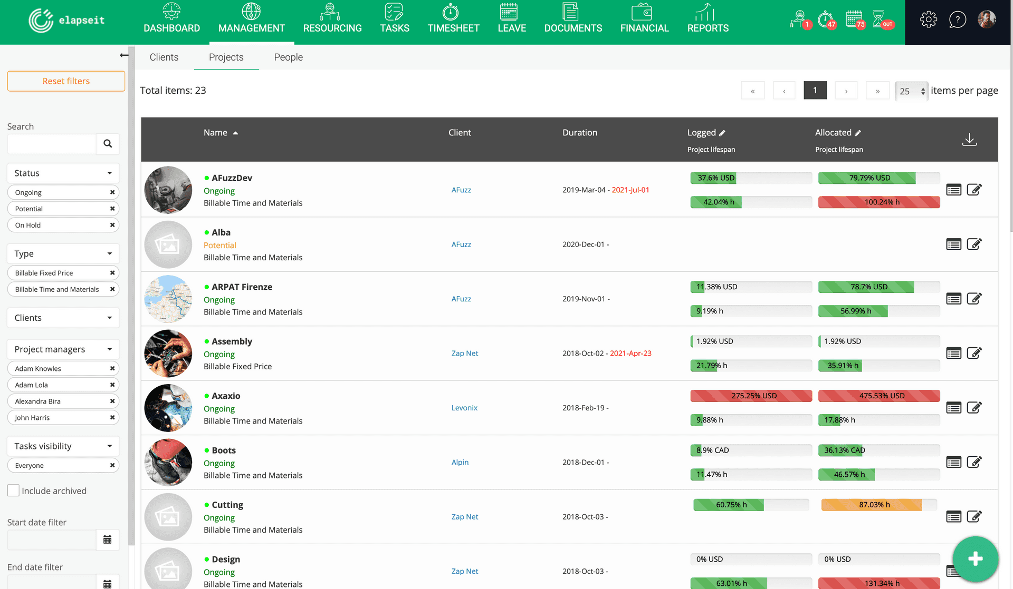Toggle the Include archived checkbox

pos(13,490)
